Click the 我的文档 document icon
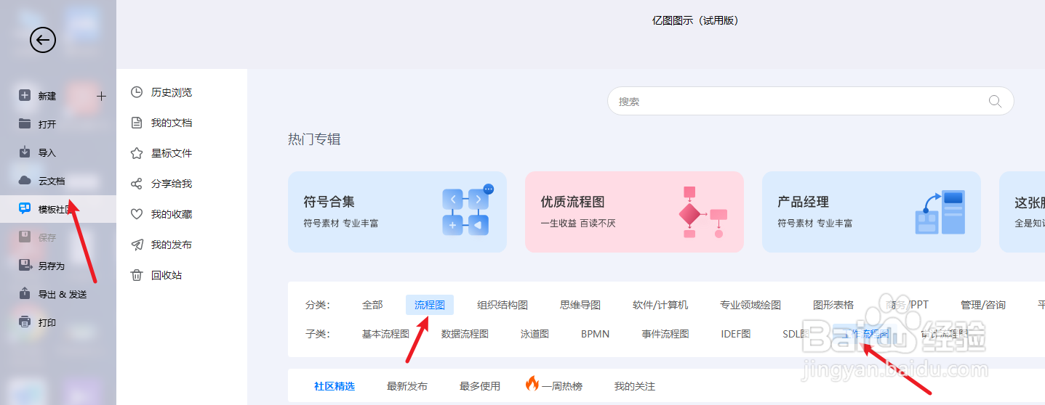 [136, 123]
